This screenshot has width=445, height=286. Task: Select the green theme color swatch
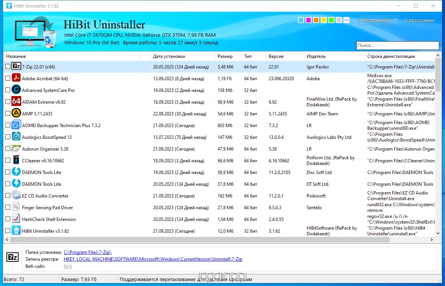(x=331, y=20)
